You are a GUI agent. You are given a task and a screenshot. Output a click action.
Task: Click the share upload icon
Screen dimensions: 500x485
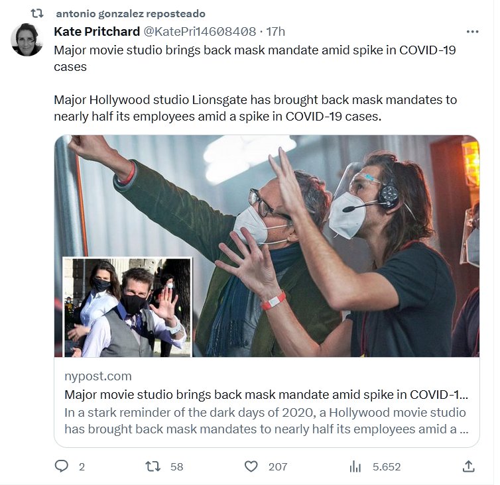click(x=468, y=466)
